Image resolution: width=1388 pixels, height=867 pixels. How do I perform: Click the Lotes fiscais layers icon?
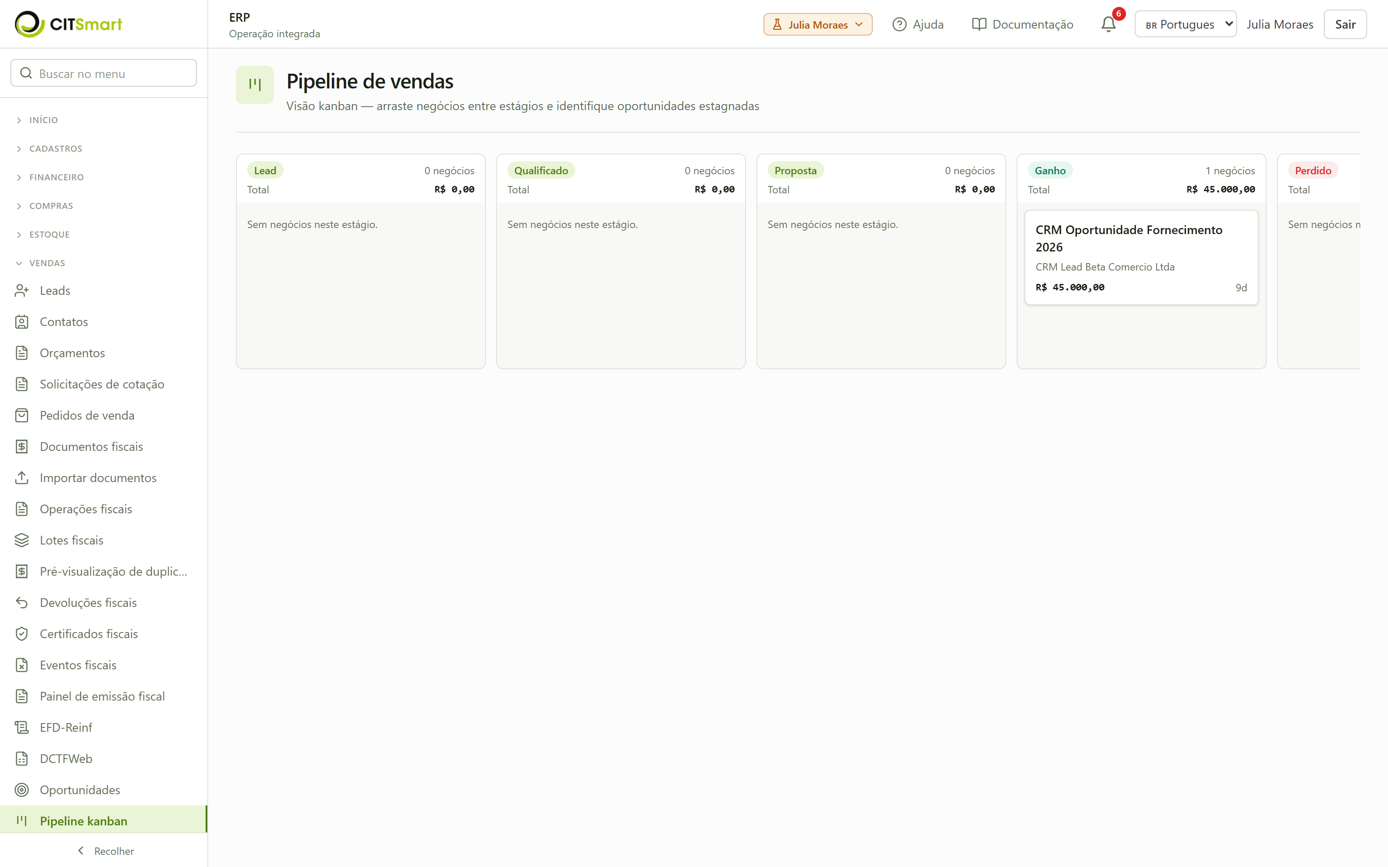22,540
